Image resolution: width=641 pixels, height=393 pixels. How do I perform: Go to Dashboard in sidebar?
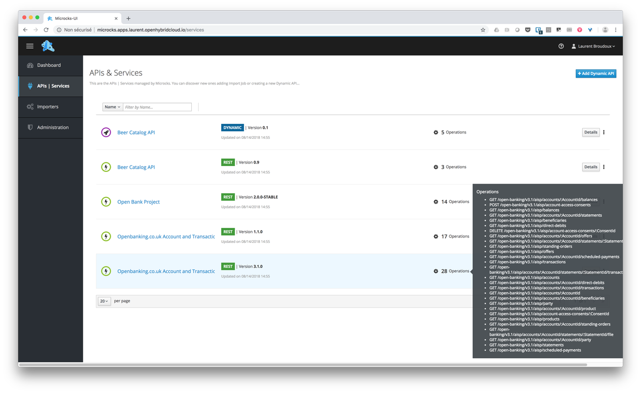click(x=51, y=65)
